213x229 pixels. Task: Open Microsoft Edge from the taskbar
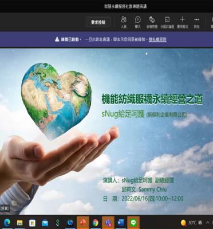(x=7, y=223)
